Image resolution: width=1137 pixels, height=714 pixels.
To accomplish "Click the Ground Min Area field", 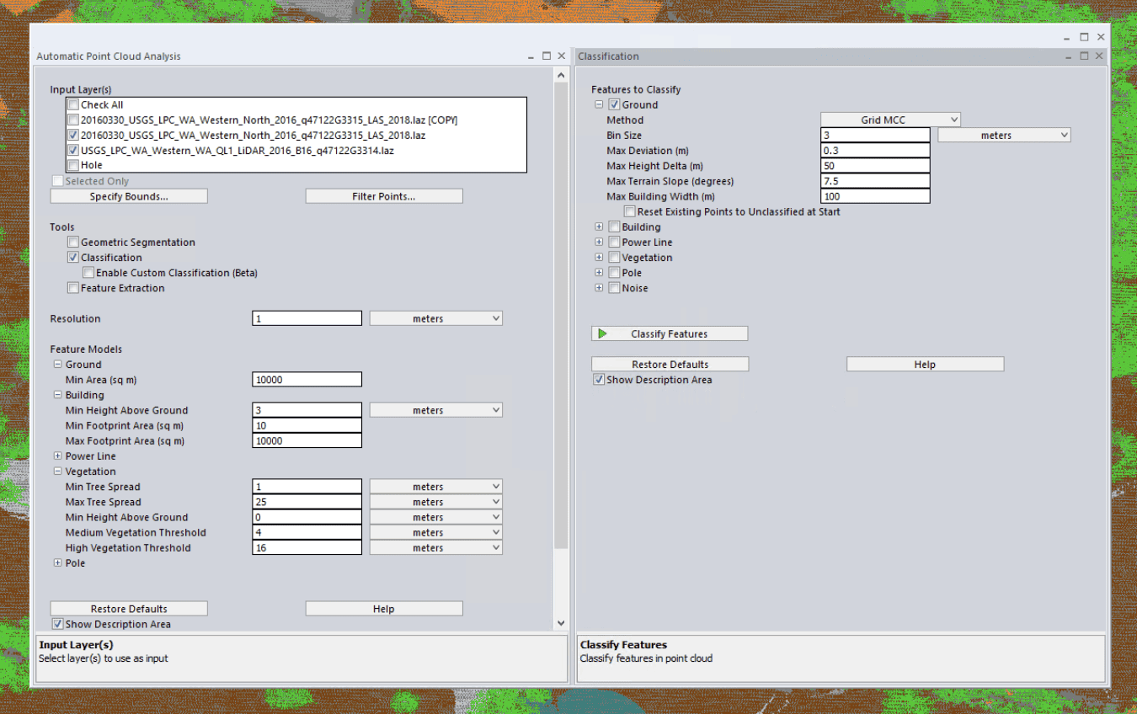I will point(307,380).
